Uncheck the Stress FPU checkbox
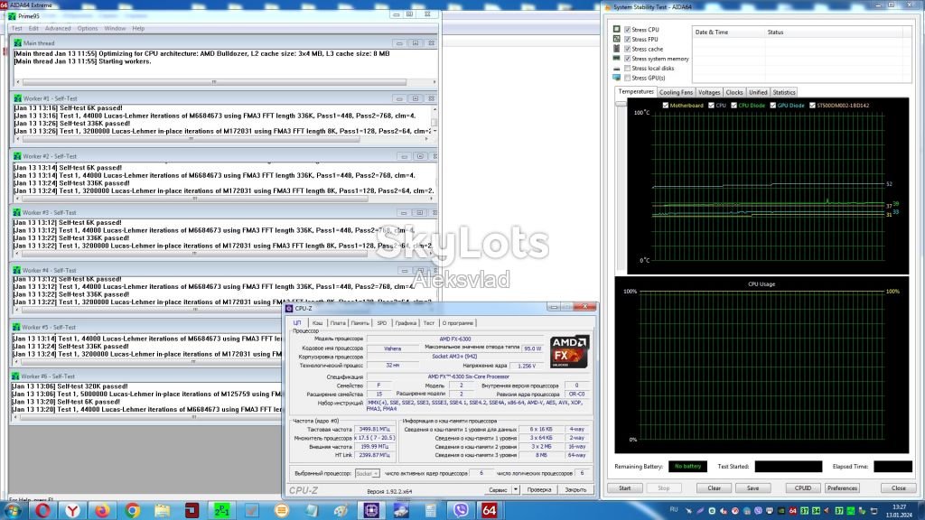This screenshot has width=925, height=520. click(x=628, y=39)
